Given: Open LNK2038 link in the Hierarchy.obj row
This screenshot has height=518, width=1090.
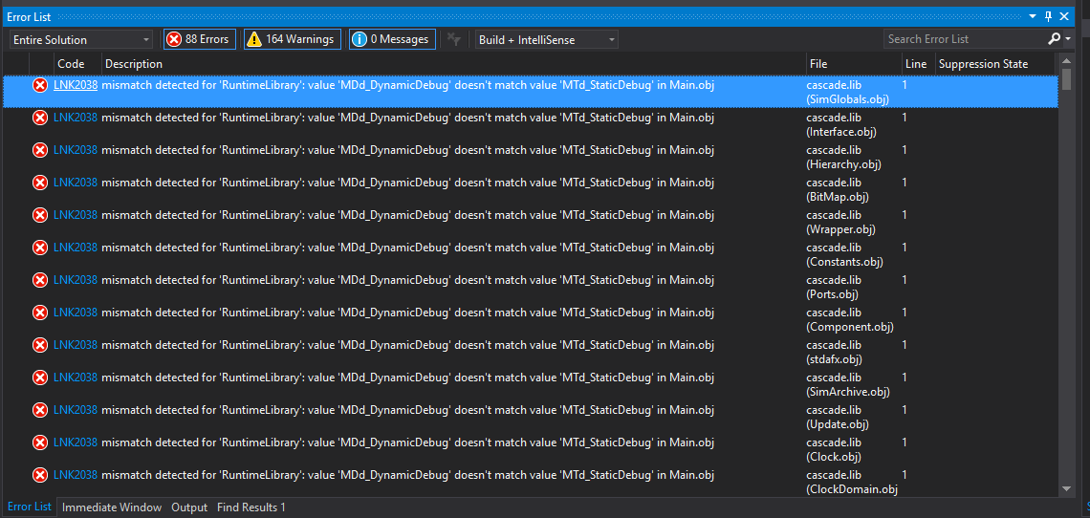Looking at the screenshot, I should pos(76,149).
